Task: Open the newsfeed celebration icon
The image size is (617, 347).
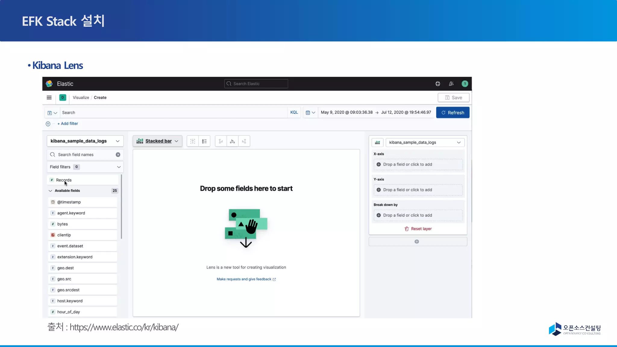Action: tap(451, 84)
